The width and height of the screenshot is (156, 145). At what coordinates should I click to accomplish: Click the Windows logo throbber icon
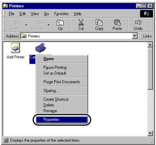(x=146, y=14)
